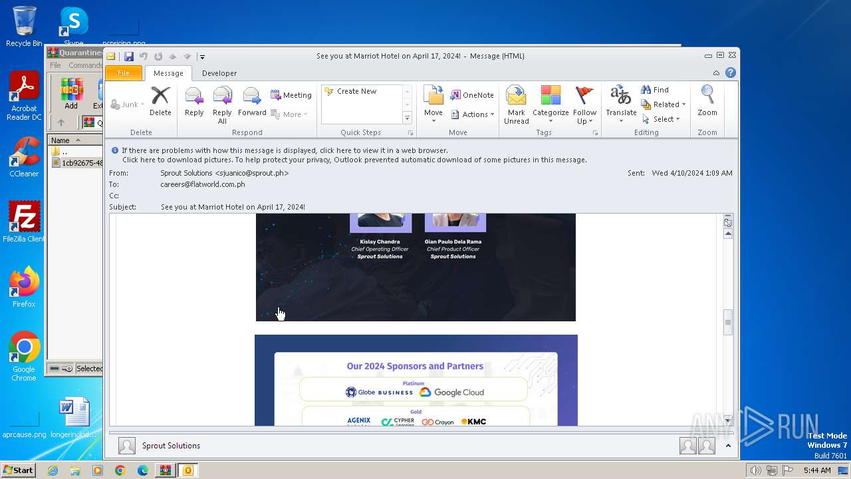Expand the People Pane chevron
The width and height of the screenshot is (851, 479).
click(x=728, y=446)
